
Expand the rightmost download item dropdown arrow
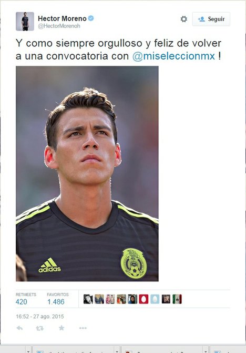click(x=206, y=351)
